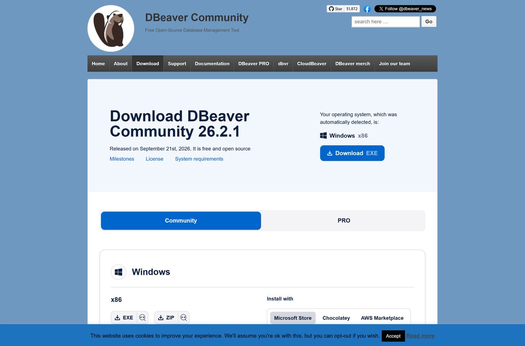Screen dimensions: 525x346
Task: View the System requirements link
Action: (199, 159)
